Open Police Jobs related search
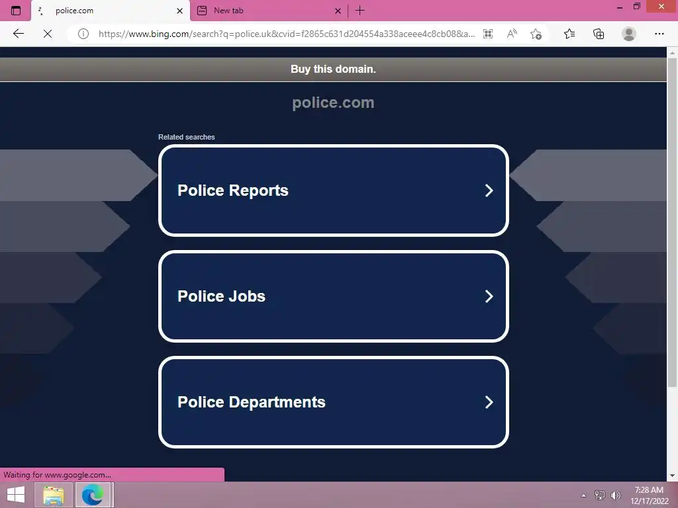The image size is (678, 508). 334,296
